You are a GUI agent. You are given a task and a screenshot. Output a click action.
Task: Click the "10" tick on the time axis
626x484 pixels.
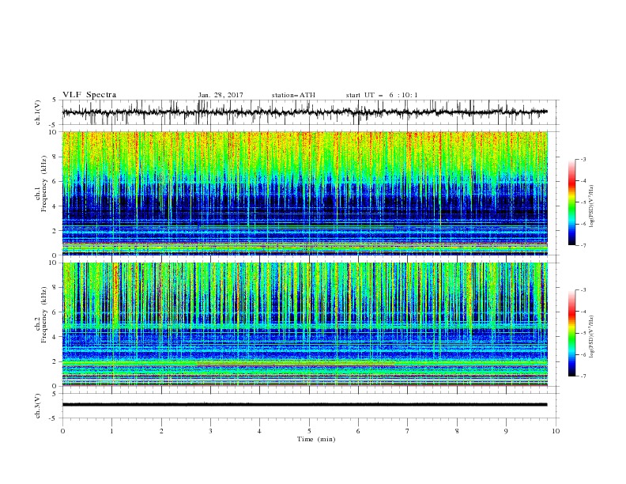(x=556, y=431)
